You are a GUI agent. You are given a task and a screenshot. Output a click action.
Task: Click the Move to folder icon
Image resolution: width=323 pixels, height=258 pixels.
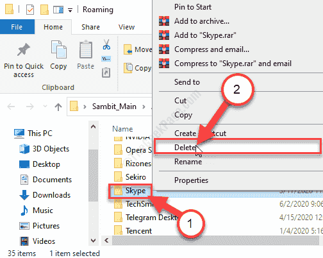128,49
